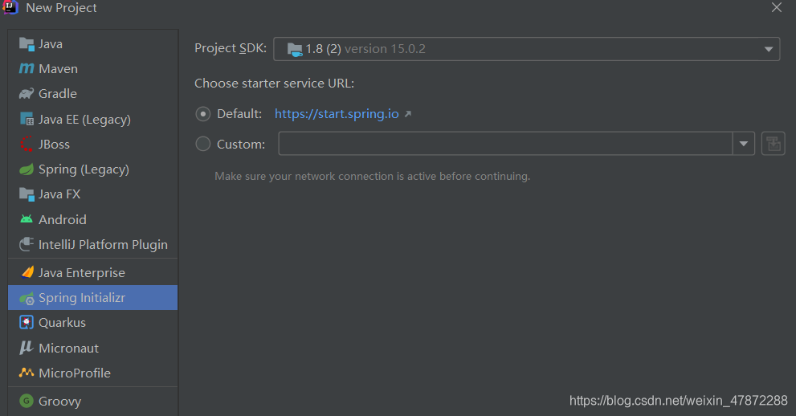The height and width of the screenshot is (416, 796).
Task: Choose Quarkus generator
Action: (x=93, y=322)
